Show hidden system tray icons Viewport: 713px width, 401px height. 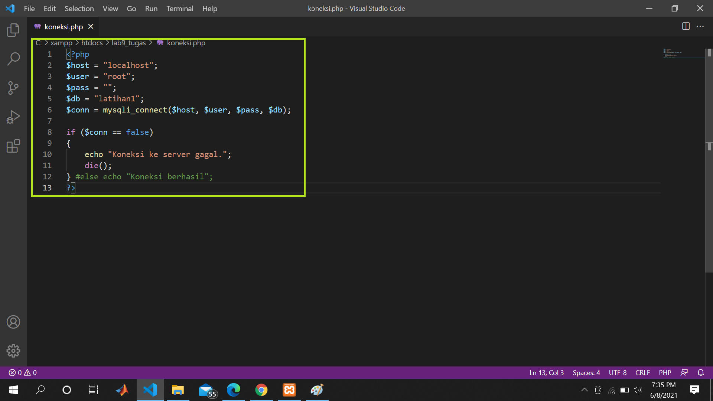coord(584,390)
